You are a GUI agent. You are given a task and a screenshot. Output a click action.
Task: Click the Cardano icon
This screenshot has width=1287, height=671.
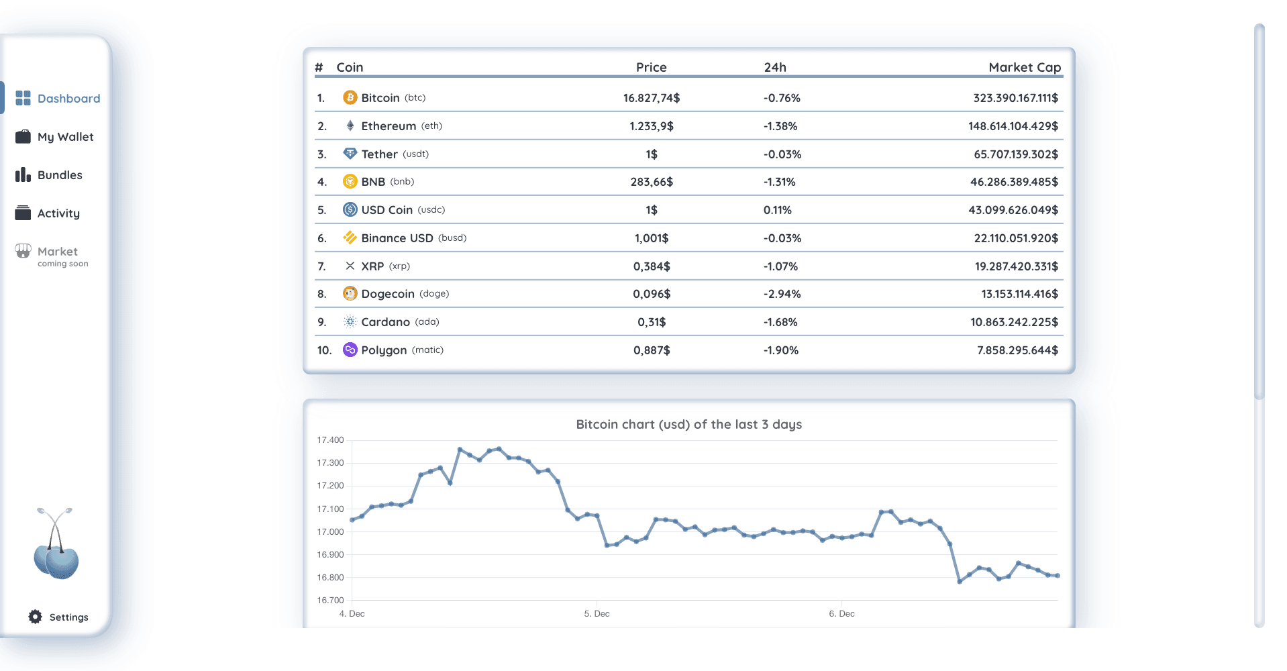[x=350, y=322]
